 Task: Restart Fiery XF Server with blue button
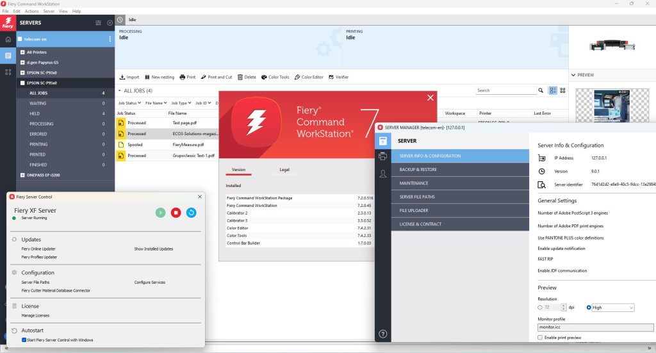(191, 213)
